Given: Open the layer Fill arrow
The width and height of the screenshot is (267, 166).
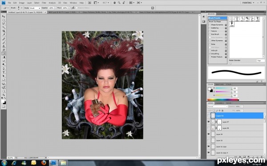Looking at the screenshot, I should coord(242,110).
